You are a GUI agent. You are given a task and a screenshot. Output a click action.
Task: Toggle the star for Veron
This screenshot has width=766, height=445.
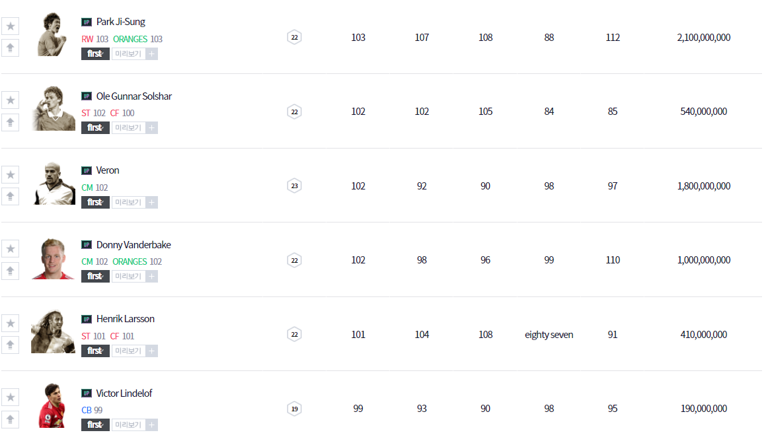point(11,175)
